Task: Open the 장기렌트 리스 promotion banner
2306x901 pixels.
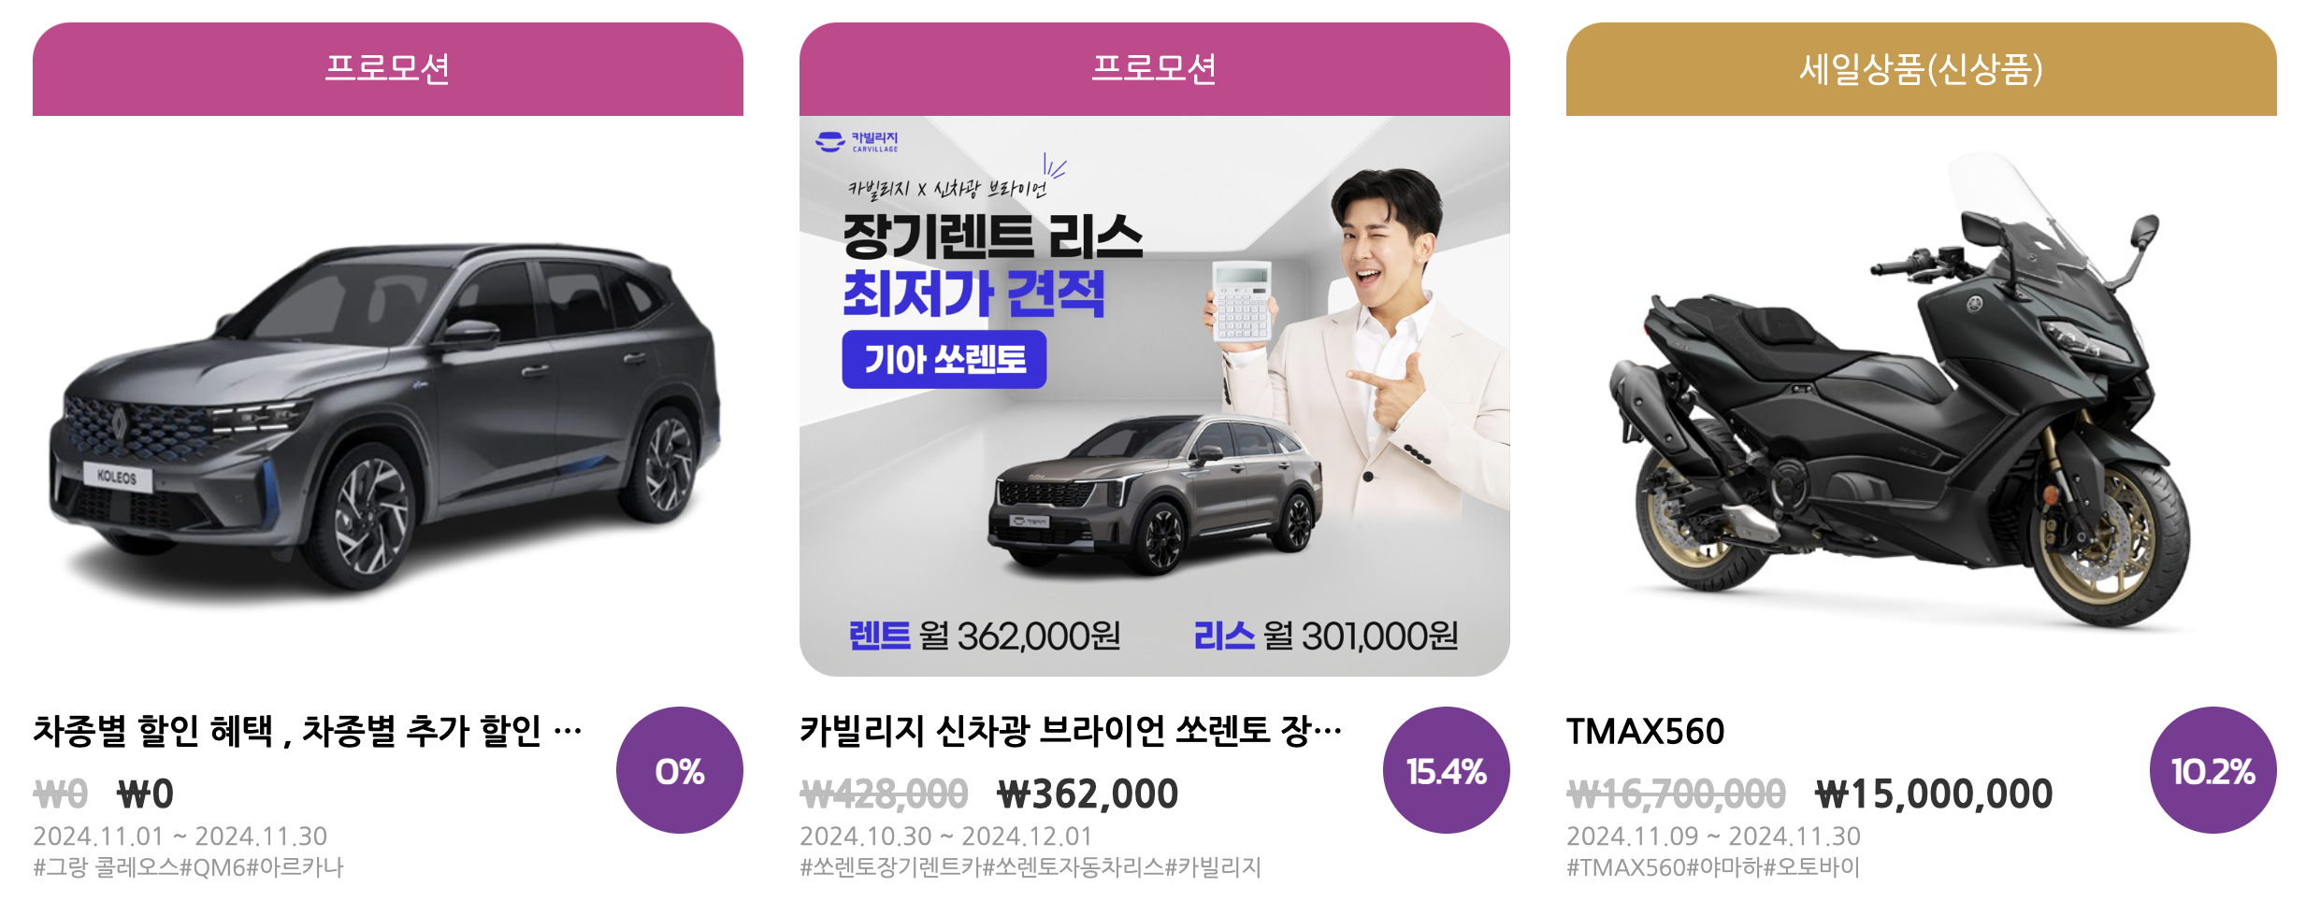Action: tap(1155, 396)
